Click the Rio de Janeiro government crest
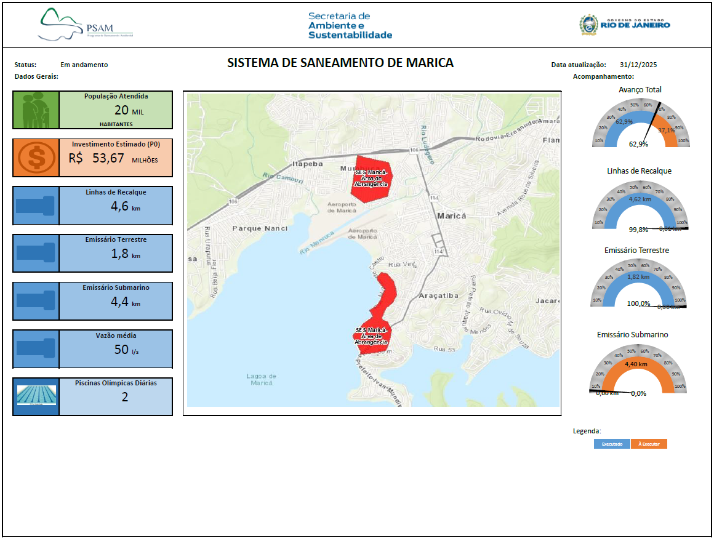The image size is (714, 538). [x=588, y=25]
